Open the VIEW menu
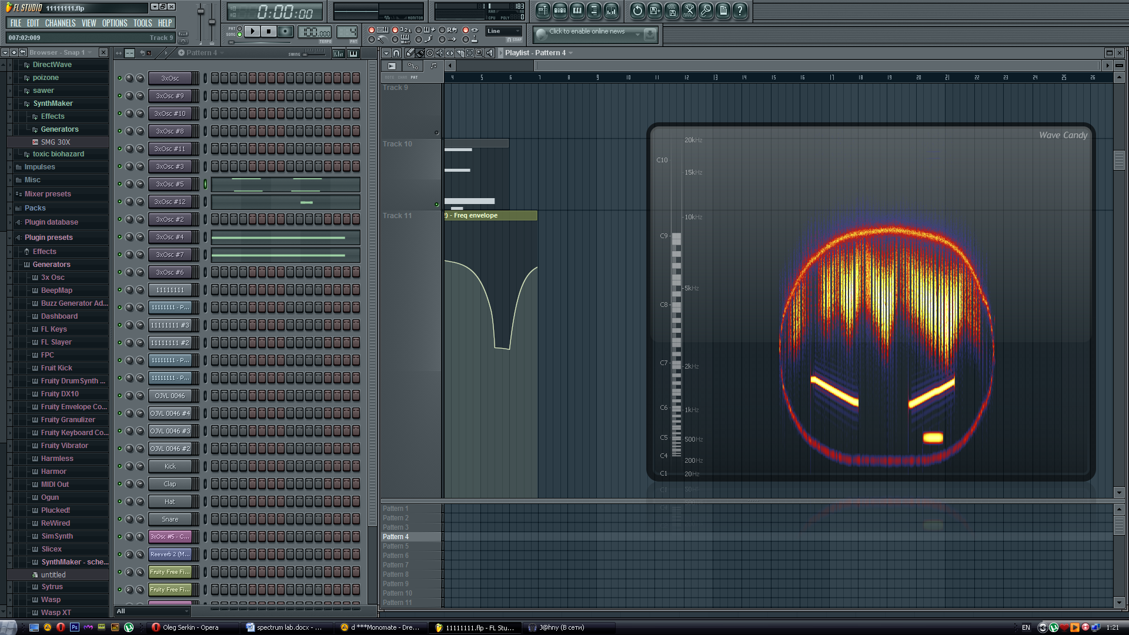 pyautogui.click(x=89, y=23)
